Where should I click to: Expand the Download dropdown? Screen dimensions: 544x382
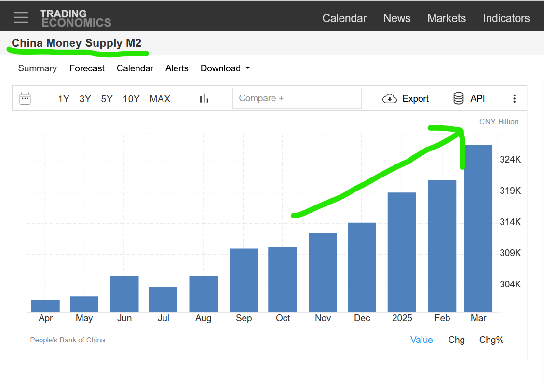tap(225, 68)
